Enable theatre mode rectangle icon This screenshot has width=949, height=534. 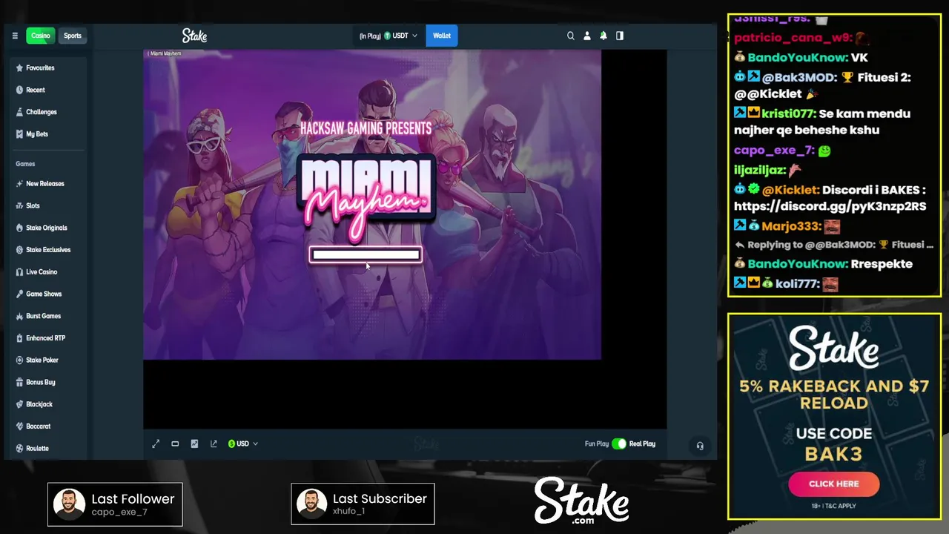[x=175, y=444]
